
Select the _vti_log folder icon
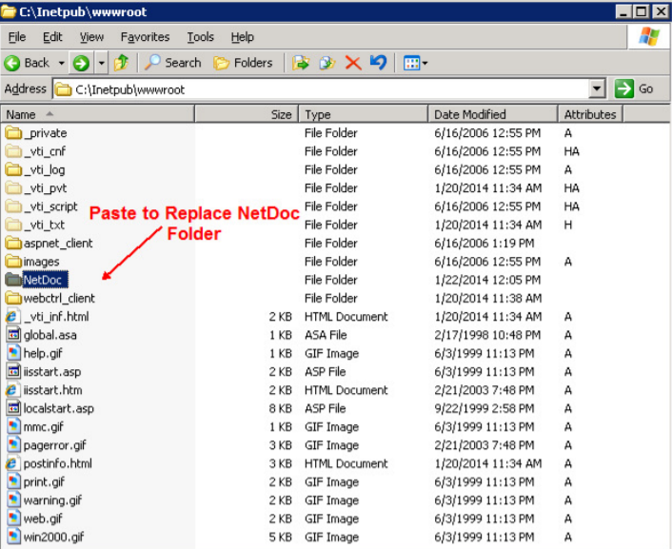13,169
